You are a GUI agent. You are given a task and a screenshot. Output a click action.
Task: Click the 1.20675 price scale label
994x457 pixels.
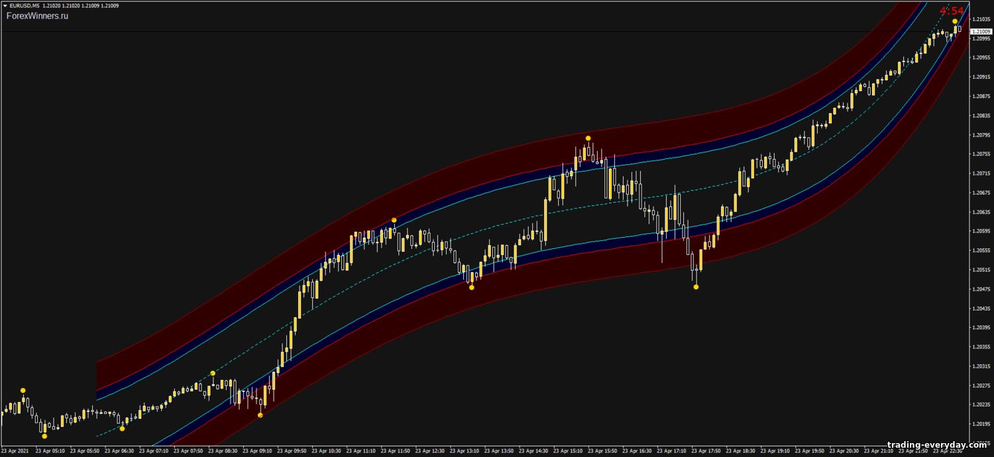point(981,193)
